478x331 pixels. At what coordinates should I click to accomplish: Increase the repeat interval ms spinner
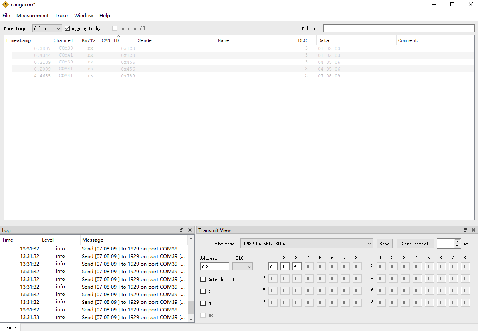(x=457, y=241)
